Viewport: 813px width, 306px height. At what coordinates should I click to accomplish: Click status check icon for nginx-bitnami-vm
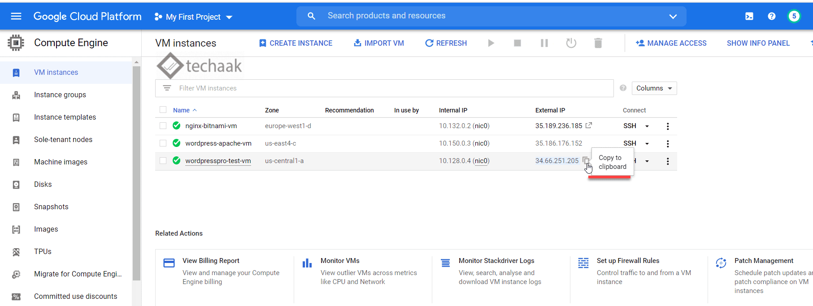coord(177,125)
